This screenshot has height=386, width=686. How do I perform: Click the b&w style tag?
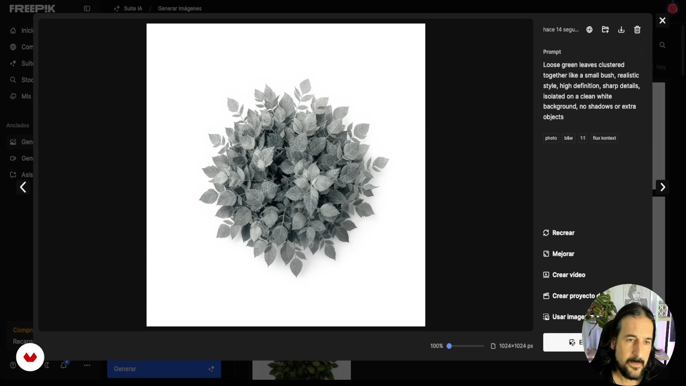(568, 138)
